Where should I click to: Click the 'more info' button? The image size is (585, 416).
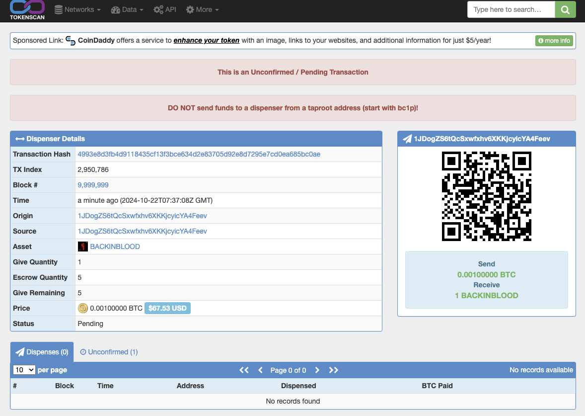(554, 41)
